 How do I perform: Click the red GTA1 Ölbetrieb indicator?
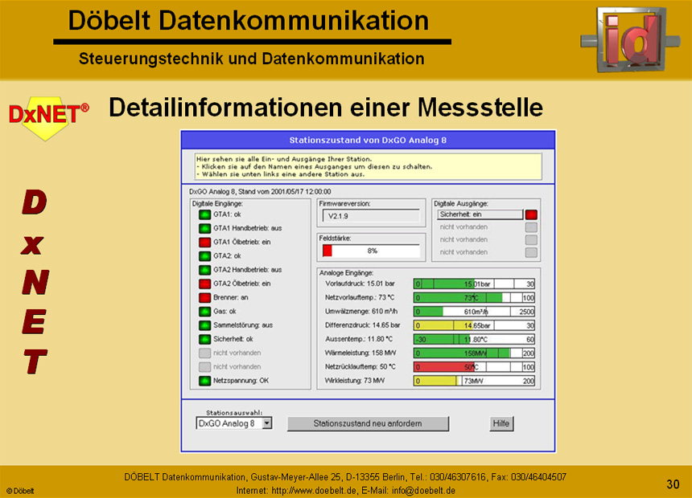204,242
